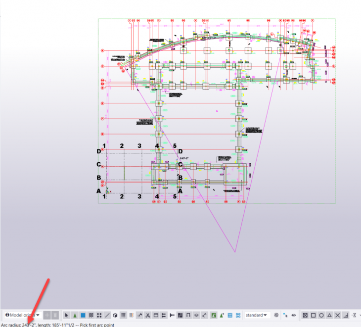Toggle the empty square snap switch
Image resolution: width=361 pixels, height=327 pixels.
(314, 315)
